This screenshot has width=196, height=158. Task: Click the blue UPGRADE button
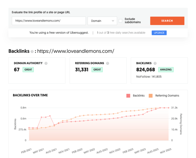[x=159, y=33]
